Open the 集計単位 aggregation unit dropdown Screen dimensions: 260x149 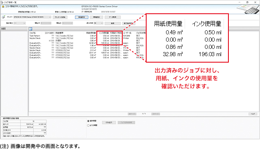click(x=19, y=23)
